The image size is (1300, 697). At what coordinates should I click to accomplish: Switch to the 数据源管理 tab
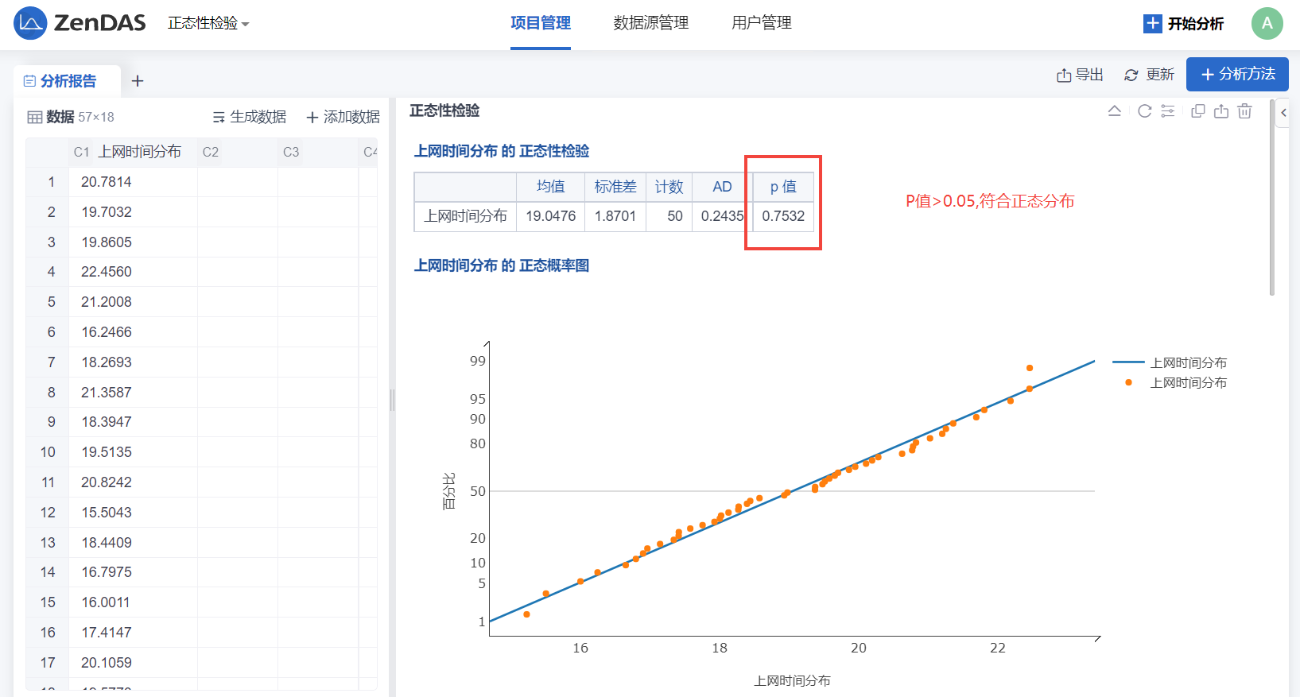650,23
